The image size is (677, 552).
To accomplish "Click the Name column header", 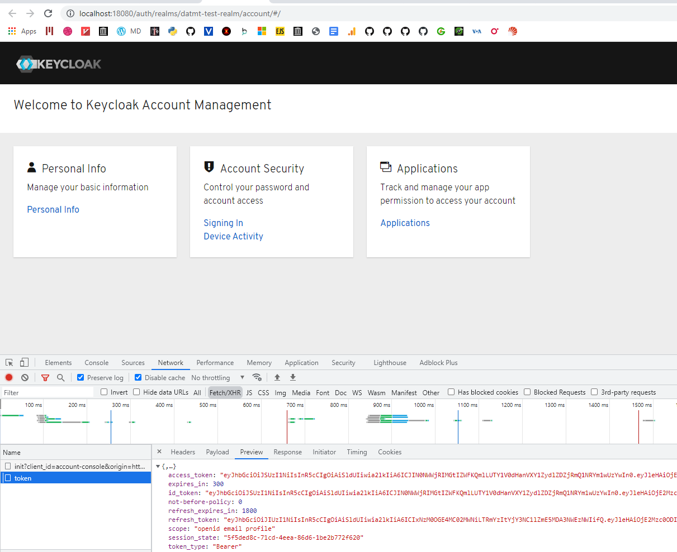I will [x=75, y=452].
